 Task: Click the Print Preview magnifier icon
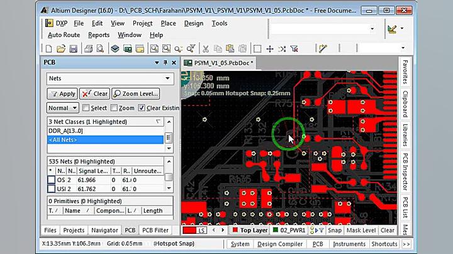(x=100, y=49)
